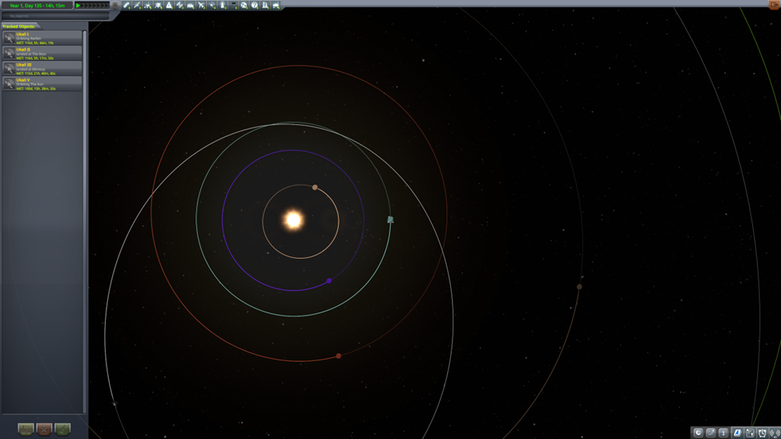Click the purple planet on the purple orbit
781x439 pixels.
point(328,280)
